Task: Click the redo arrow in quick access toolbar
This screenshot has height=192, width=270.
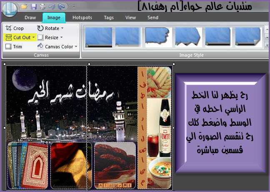Action: (x=62, y=7)
